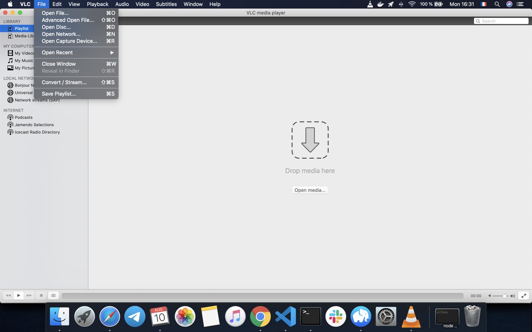The height and width of the screenshot is (332, 532).
Task: Expand the Open Recent submenu
Action: coord(76,52)
